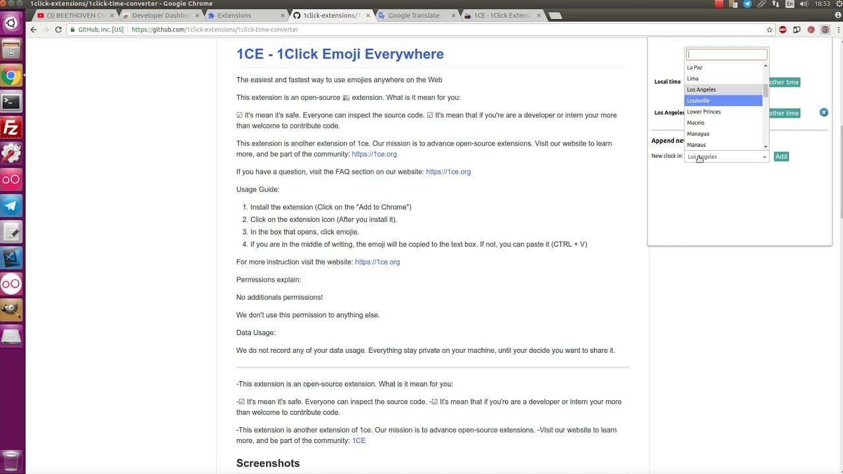Screen dimensions: 843x474
Task: Open AdBlock extension icon in toolbar
Action: (x=783, y=30)
